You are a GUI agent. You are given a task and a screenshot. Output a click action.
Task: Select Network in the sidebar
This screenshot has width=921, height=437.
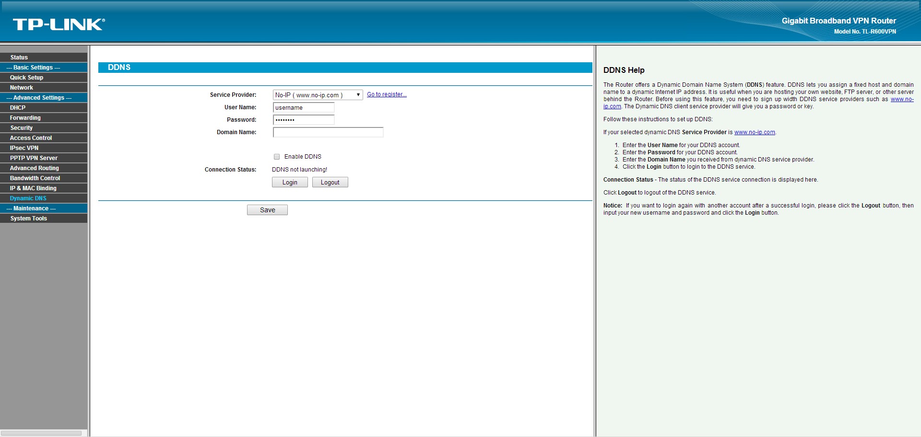44,88
